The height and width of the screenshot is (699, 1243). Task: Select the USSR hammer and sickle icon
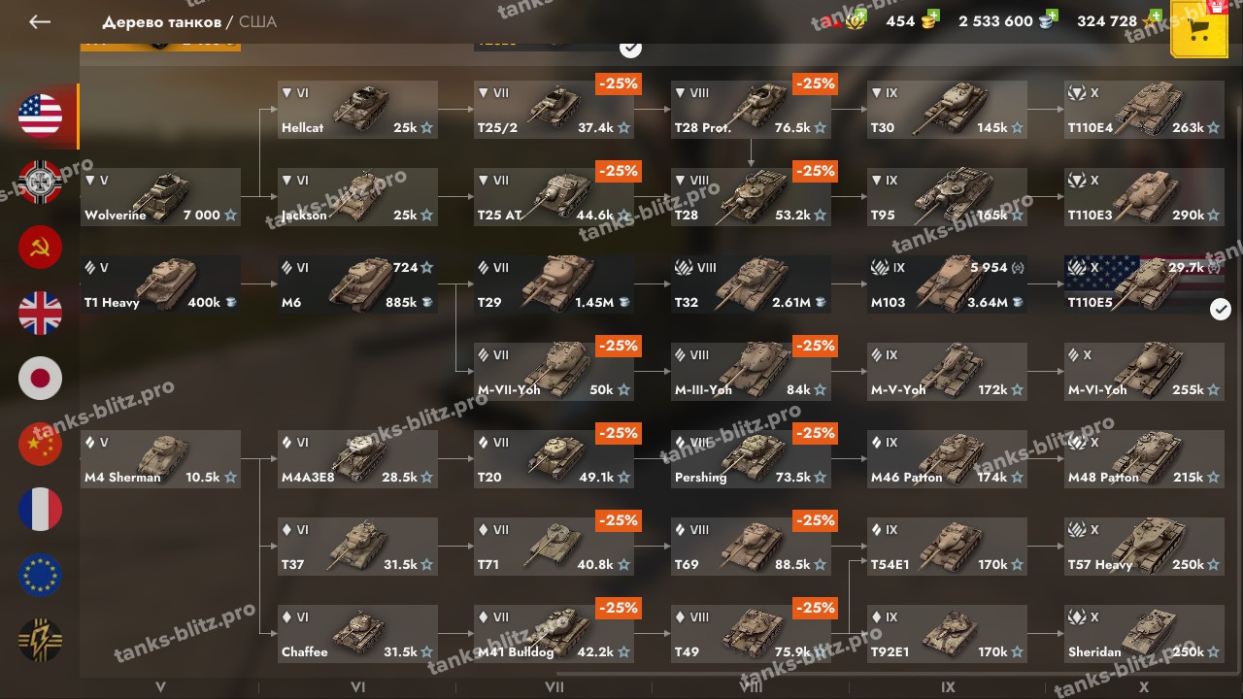(40, 248)
